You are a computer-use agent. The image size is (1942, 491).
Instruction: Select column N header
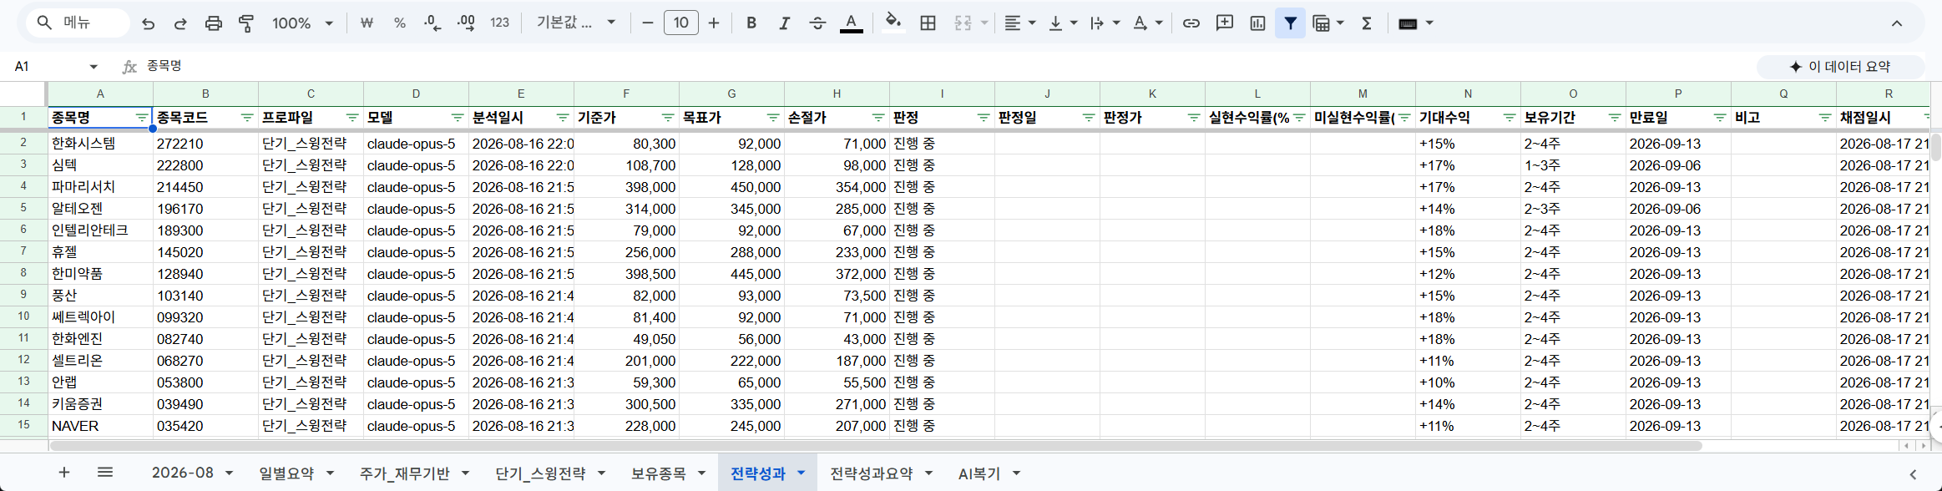[1468, 94]
